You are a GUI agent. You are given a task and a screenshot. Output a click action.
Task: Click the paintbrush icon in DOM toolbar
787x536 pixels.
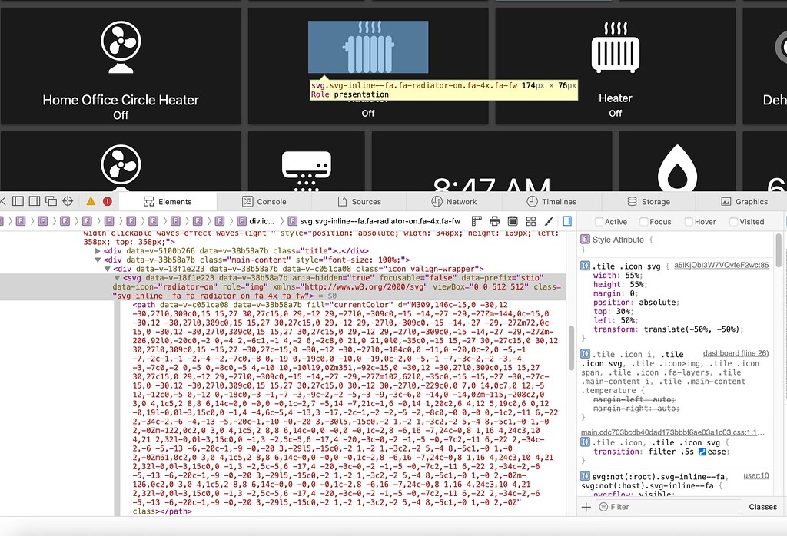(549, 221)
